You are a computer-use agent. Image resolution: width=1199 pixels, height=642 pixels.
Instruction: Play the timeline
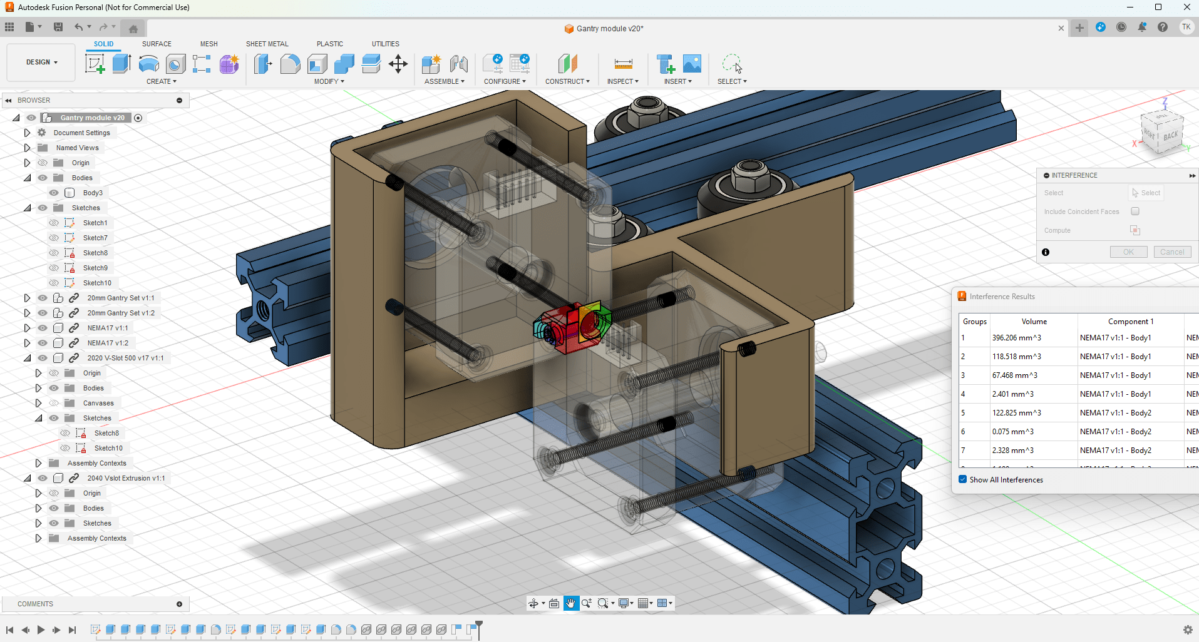tap(41, 629)
